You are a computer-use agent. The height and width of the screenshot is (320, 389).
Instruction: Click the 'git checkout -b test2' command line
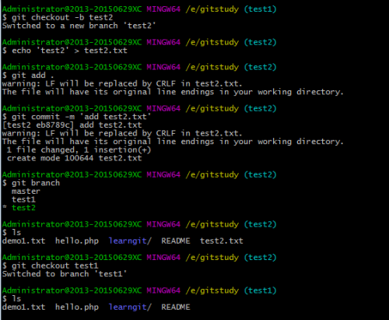58,17
